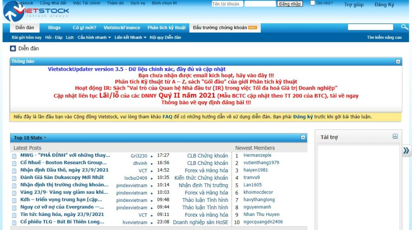Click post icon beside Nhận định Dầu thô thread
The width and height of the screenshot is (412, 230).
[14, 171]
